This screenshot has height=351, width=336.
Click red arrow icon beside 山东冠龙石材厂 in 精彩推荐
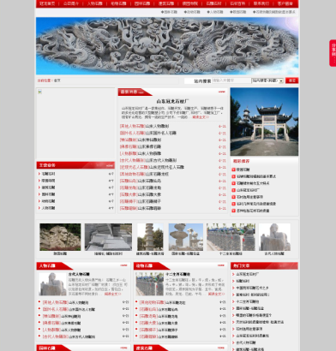coord(233,190)
